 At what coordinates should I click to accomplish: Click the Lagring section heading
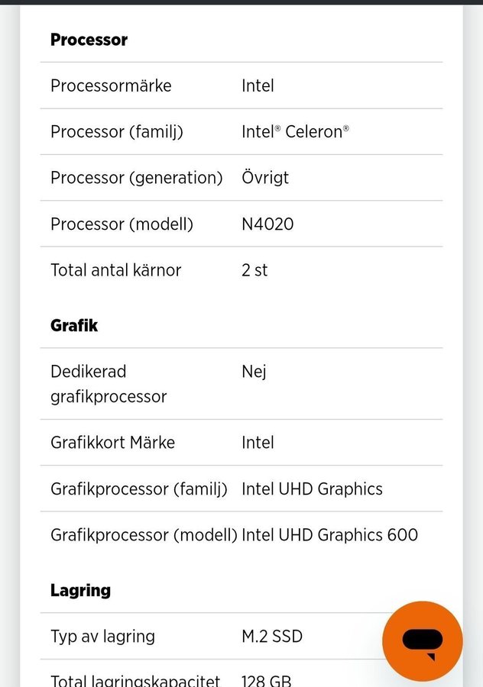coord(81,591)
